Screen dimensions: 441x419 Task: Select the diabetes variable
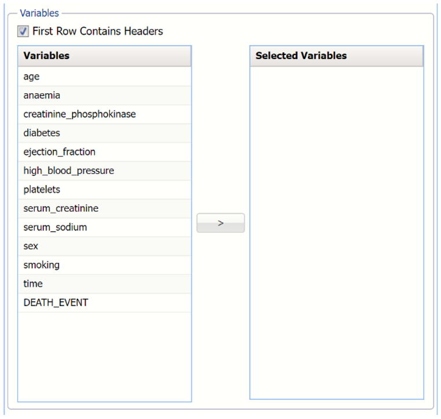pos(42,133)
